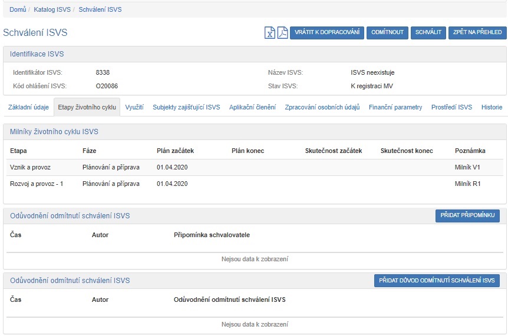The width and height of the screenshot is (508, 336).
Task: Export to Excel file icon
Action: coord(269,33)
